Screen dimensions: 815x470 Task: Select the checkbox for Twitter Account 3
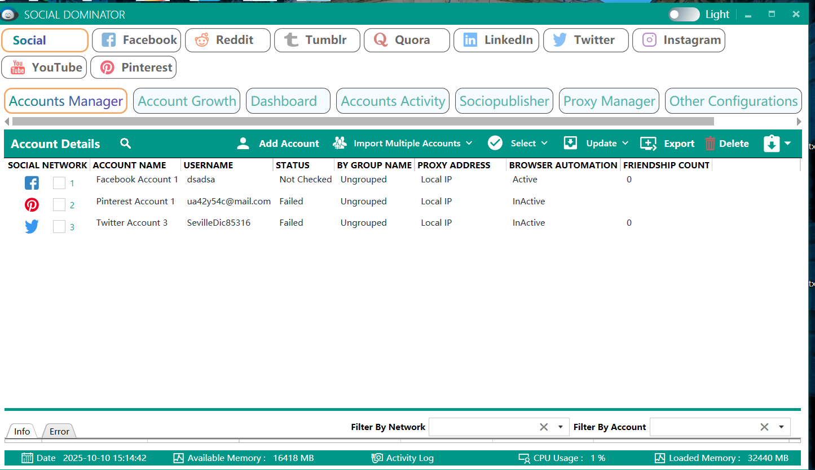[59, 227]
